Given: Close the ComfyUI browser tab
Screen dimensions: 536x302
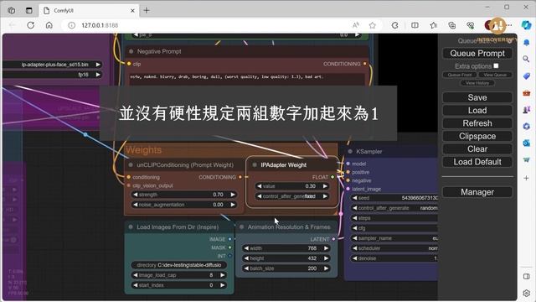Looking at the screenshot, I should tap(132, 11).
